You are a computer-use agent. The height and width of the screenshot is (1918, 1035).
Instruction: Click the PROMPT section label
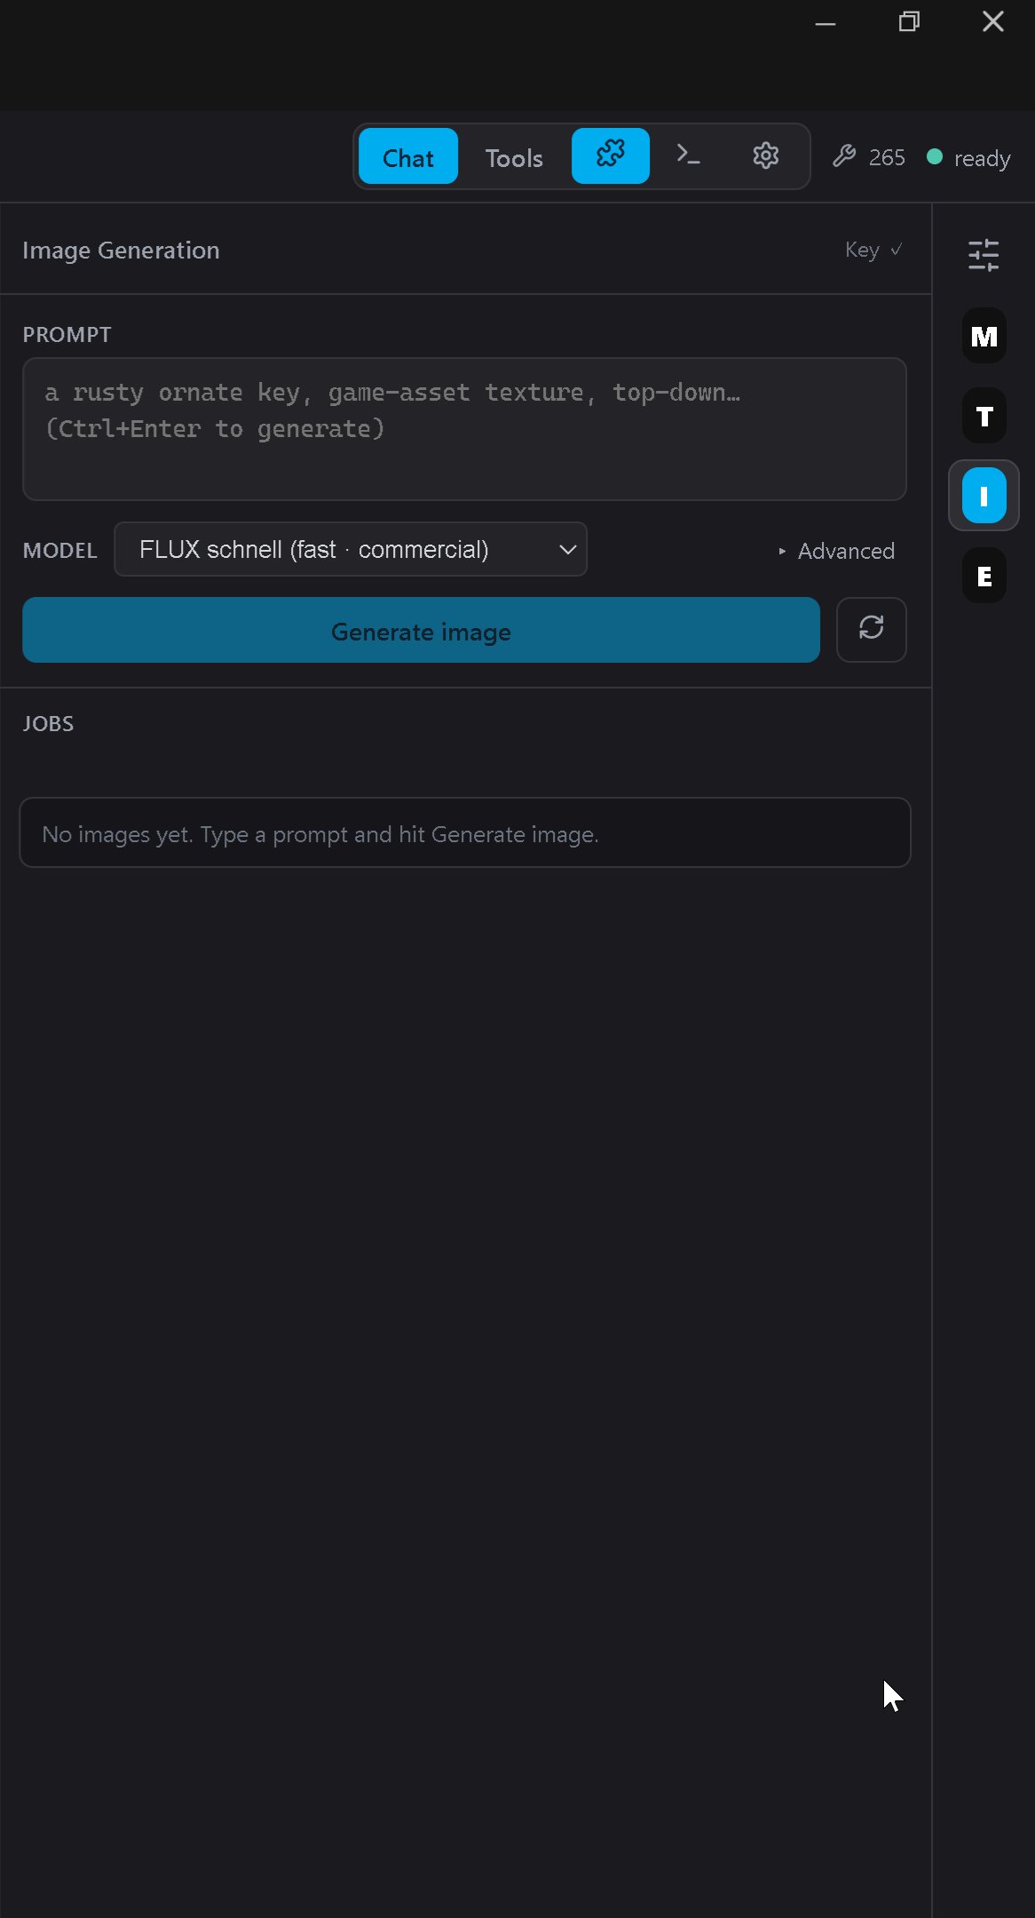(67, 335)
